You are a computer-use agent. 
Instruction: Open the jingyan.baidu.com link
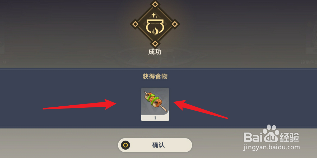coord(272,147)
